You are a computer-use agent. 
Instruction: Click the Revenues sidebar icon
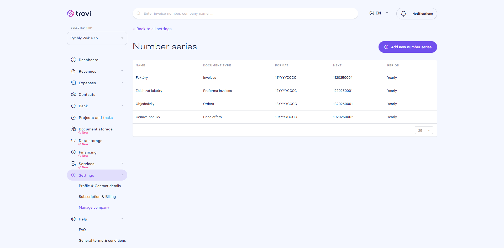click(73, 71)
